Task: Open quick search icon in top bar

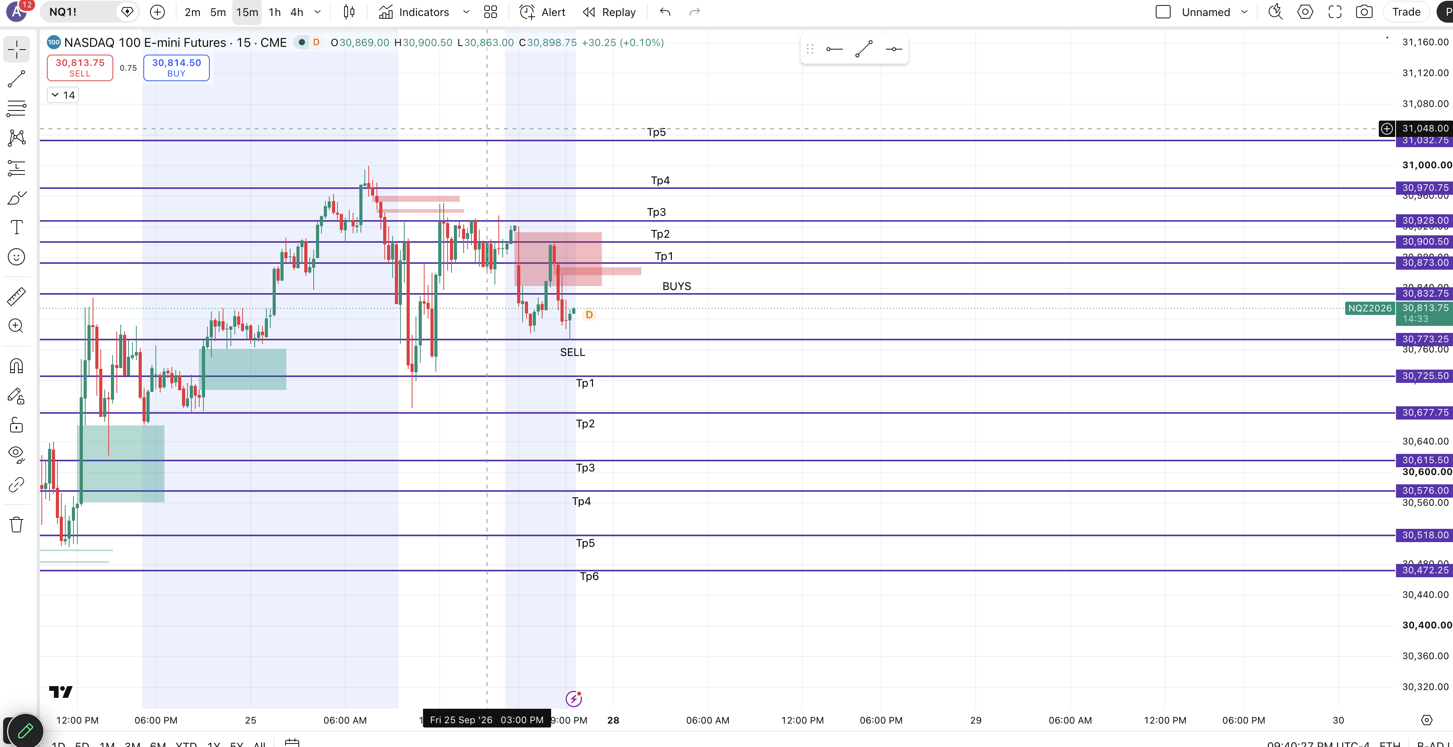Action: click(1275, 12)
